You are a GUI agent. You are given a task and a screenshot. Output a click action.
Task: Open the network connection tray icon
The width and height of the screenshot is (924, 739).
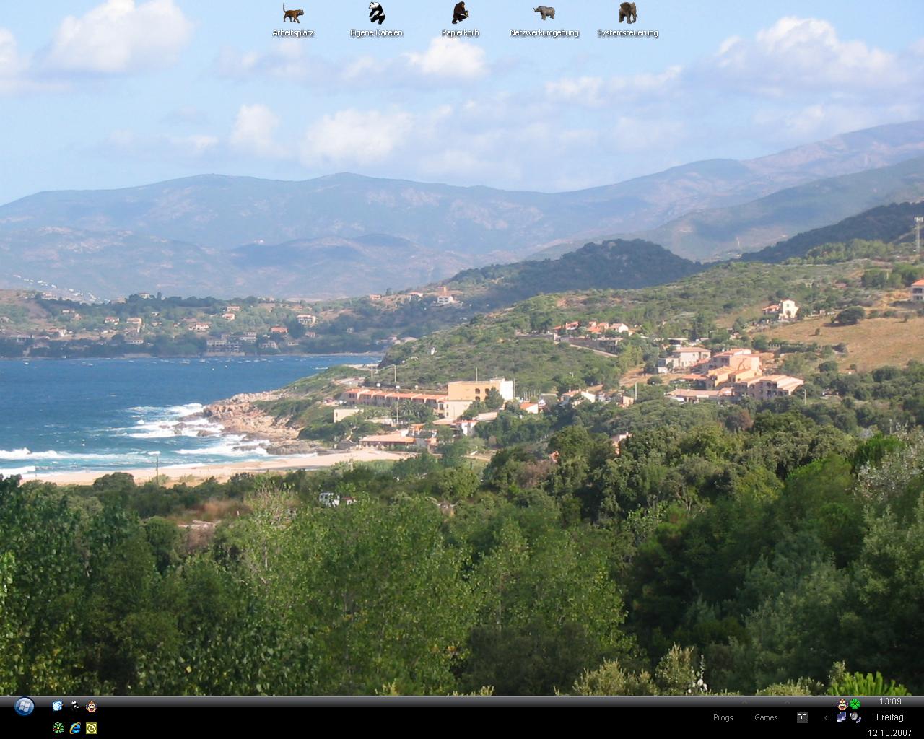pos(841,717)
